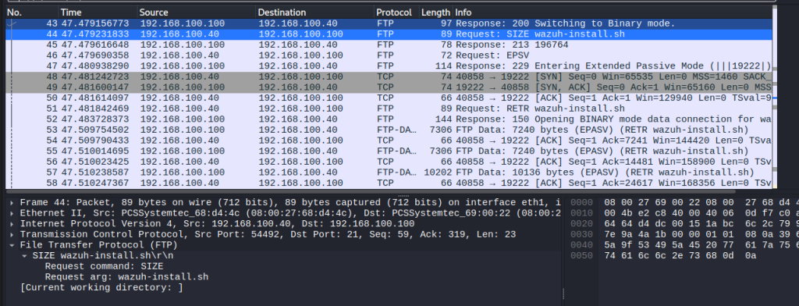Image resolution: width=799 pixels, height=306 pixels.
Task: Select packet 46 Request EPSV
Action: point(389,55)
